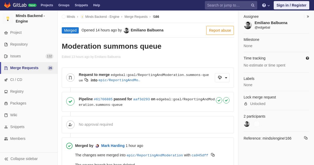314x165 pixels.
Task: Click the Time tracking help icon
Action: point(307,58)
